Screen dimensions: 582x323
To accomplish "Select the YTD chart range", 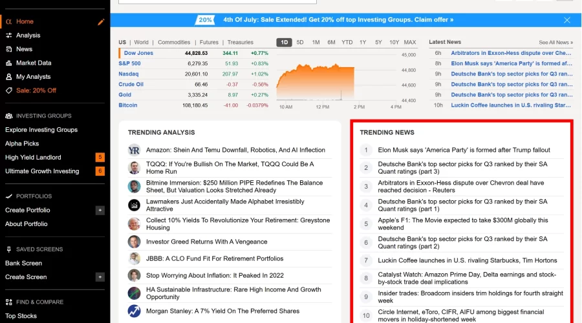I will click(347, 42).
